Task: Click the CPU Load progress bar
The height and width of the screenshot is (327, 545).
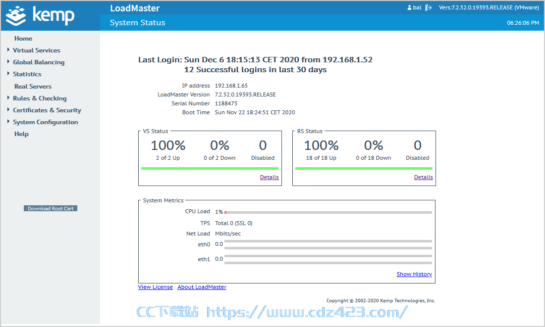Action: pyautogui.click(x=328, y=212)
